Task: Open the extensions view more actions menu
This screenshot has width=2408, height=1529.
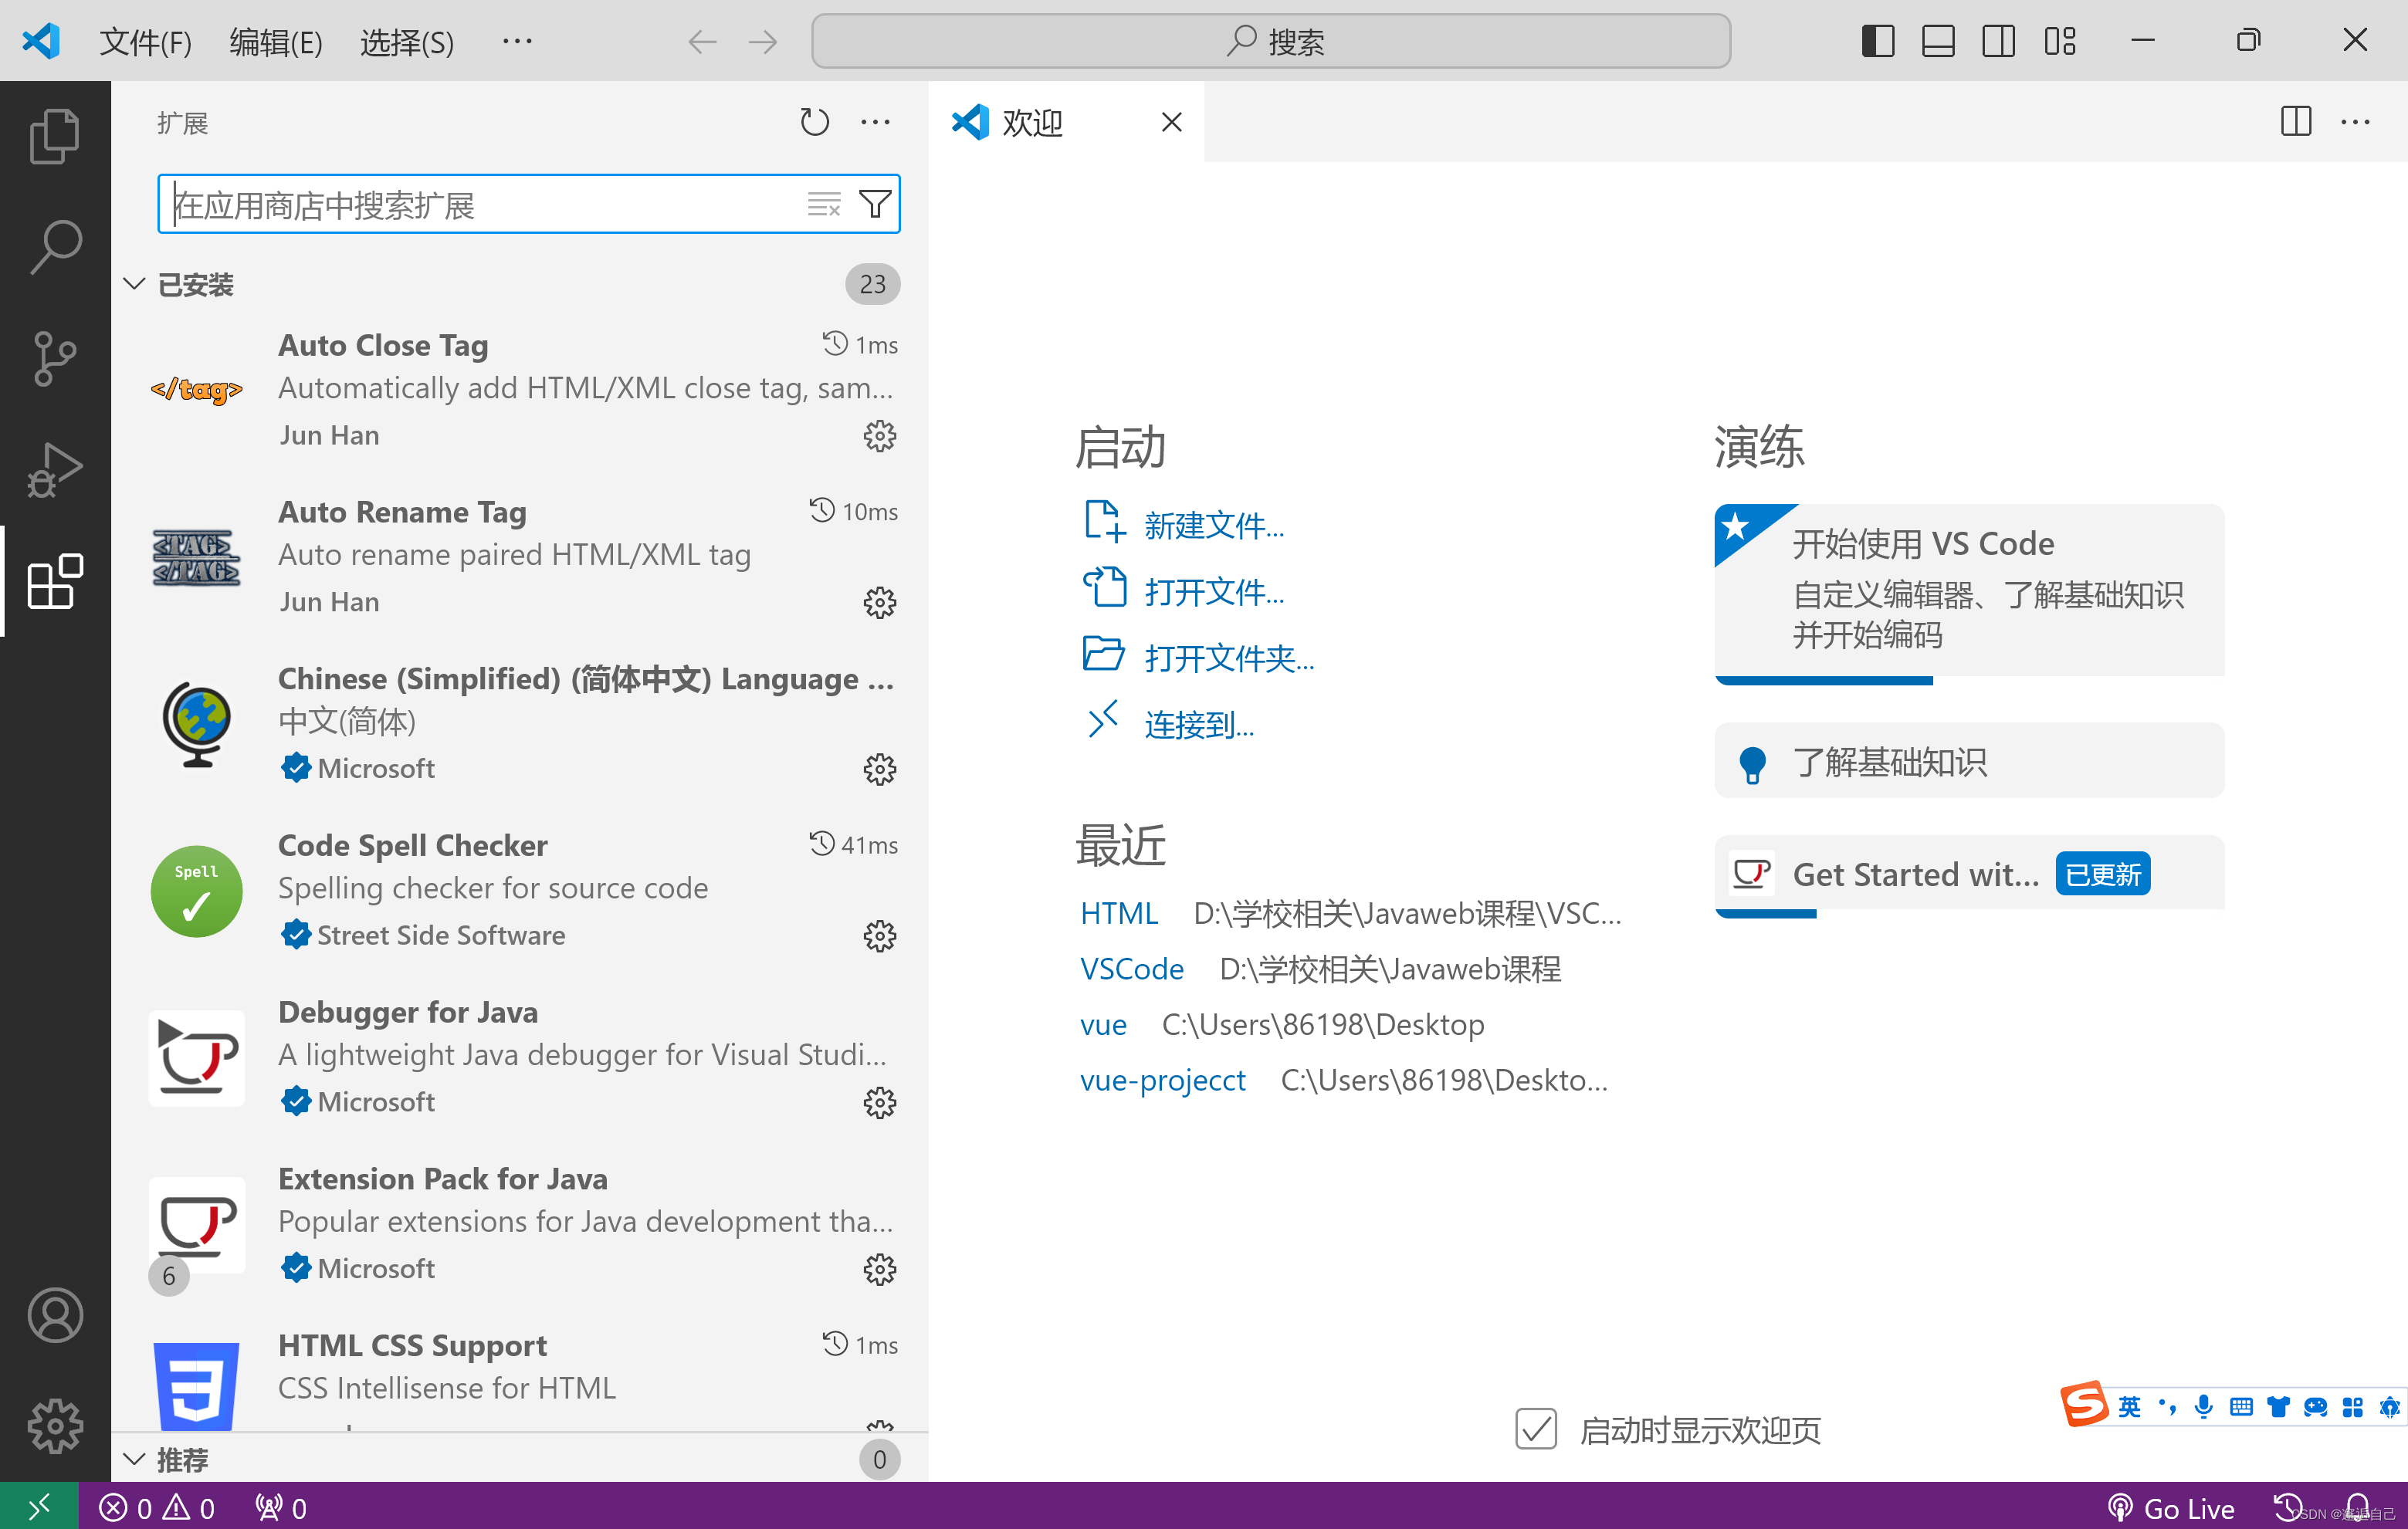Action: click(x=875, y=122)
